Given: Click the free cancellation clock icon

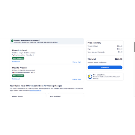Looking at the screenshot, I should [x=90, y=77].
